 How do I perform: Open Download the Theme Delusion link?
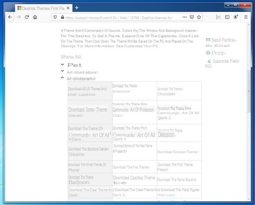[170, 133]
